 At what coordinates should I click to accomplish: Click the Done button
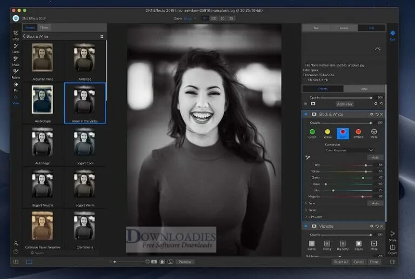pos(374,262)
